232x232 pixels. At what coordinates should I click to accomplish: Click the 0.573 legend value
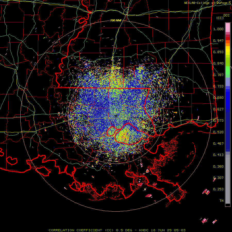(218, 121)
